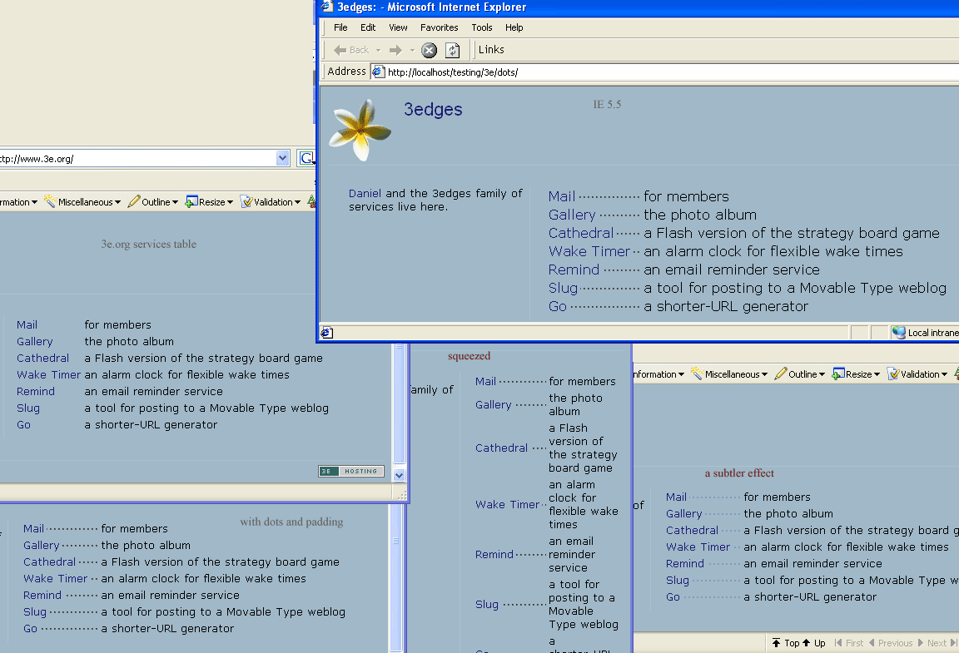
Task: Click the Stop loading icon in Internet Explorer
Action: pos(430,50)
